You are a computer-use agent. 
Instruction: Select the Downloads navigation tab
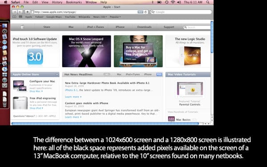144,27
